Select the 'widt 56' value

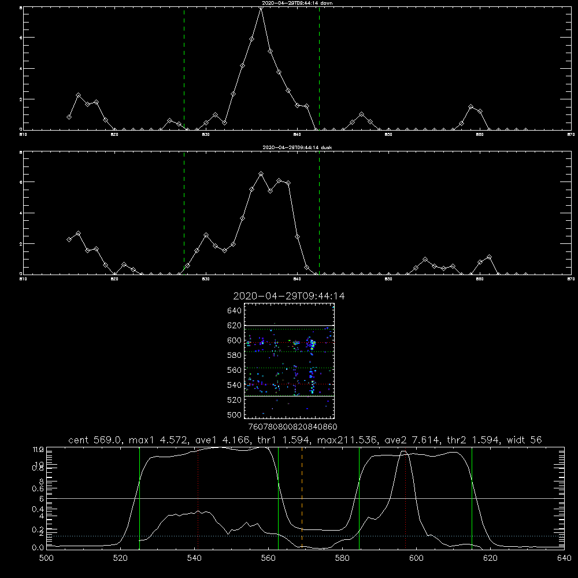click(524, 440)
